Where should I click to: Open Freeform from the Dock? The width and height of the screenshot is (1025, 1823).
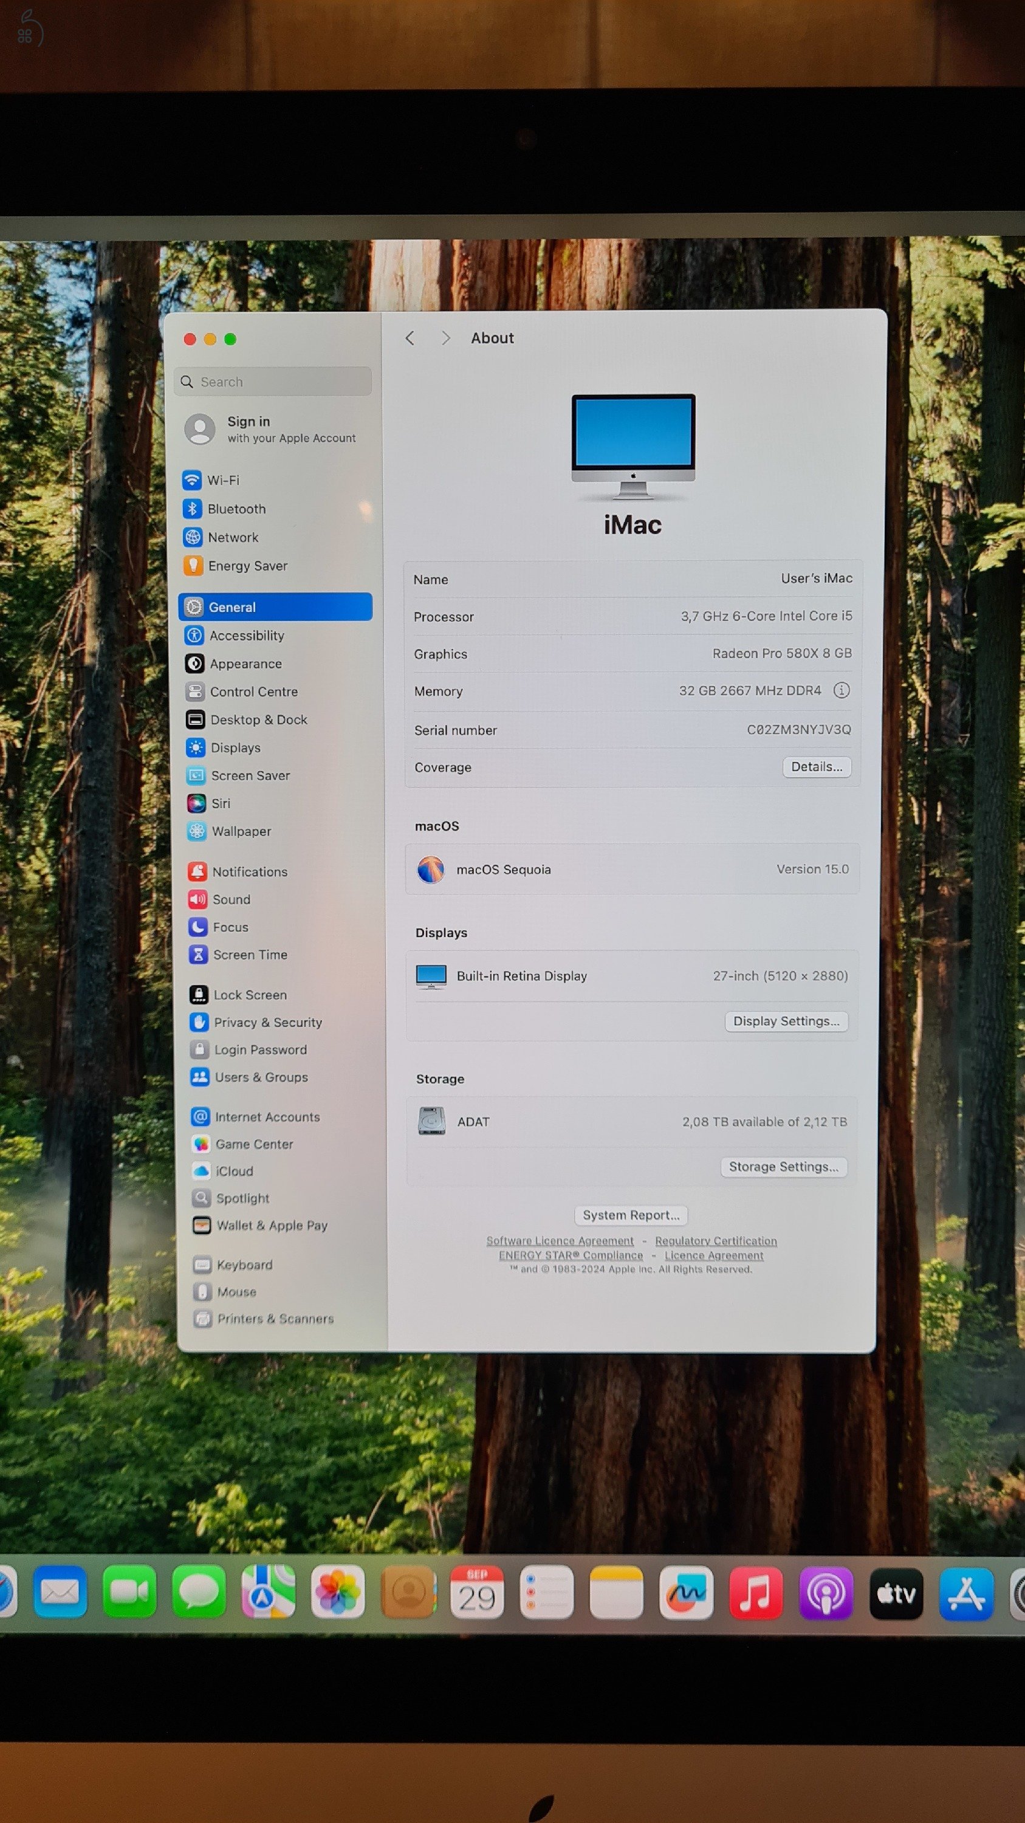click(686, 1593)
